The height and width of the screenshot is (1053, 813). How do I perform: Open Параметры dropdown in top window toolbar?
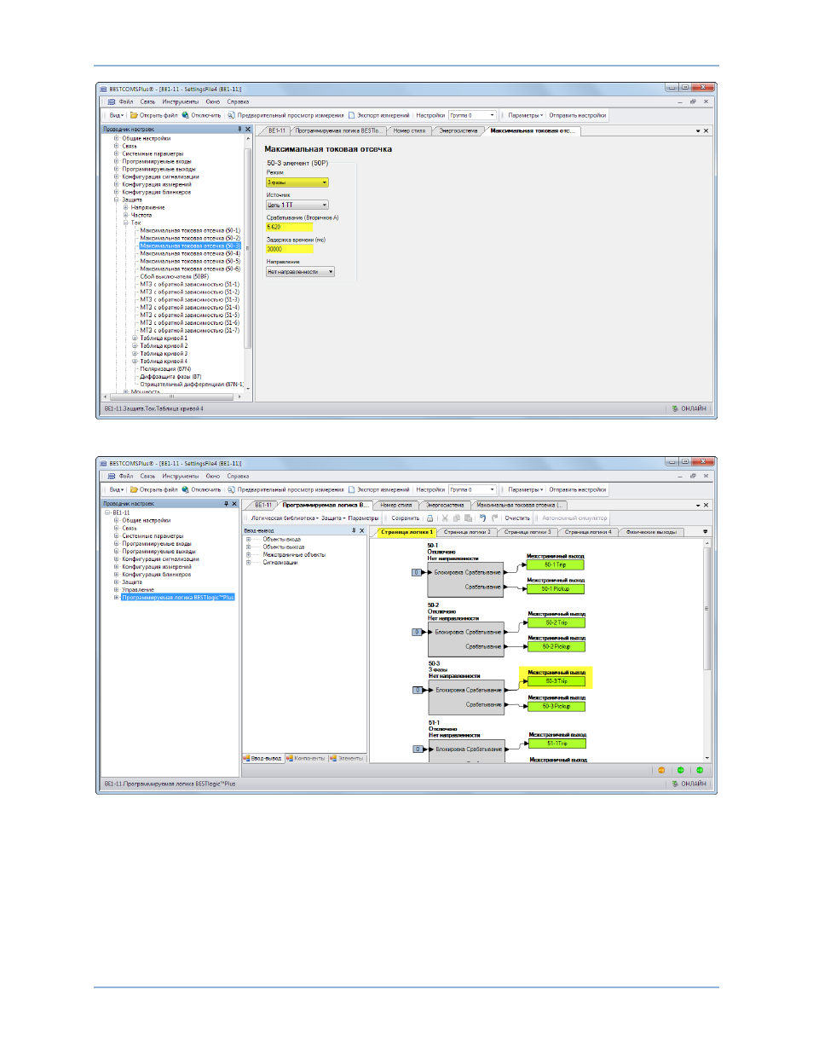525,115
